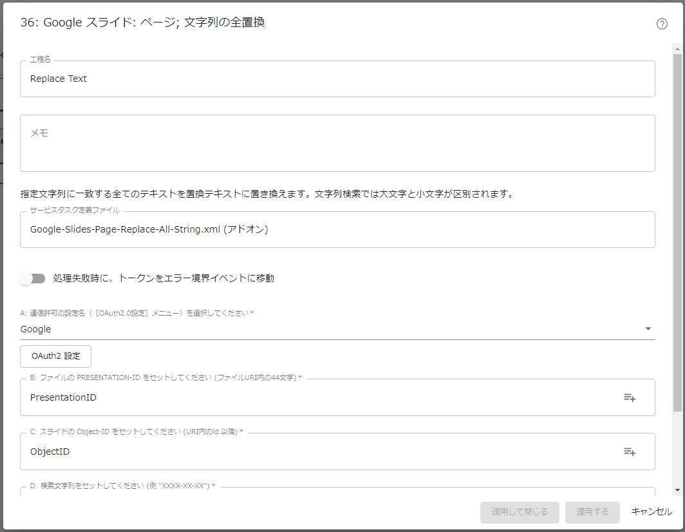Enable moving token to error boundary event
Screen dimensions: 685x532
32,278
